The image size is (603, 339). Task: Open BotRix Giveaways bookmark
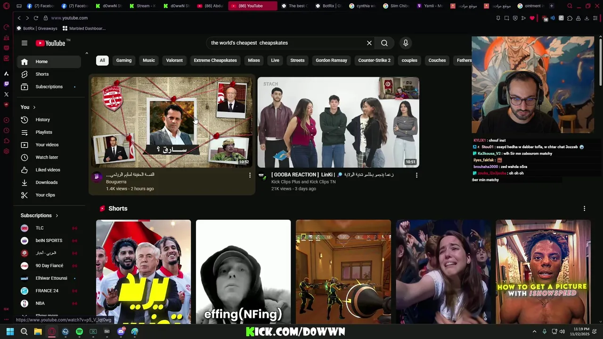click(37, 28)
